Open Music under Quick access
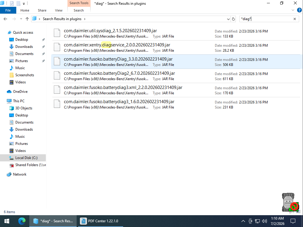 pyautogui.click(x=20, y=68)
